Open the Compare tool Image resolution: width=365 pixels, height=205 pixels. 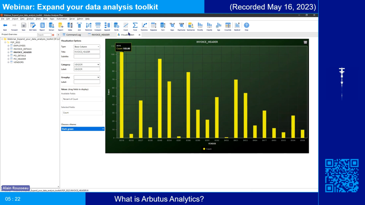coord(98,26)
